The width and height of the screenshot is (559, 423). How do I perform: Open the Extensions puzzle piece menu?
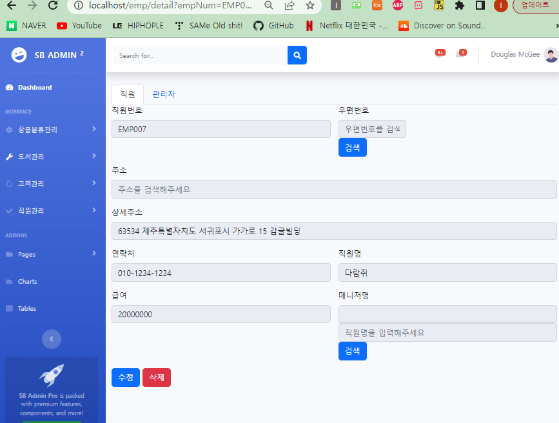click(460, 5)
